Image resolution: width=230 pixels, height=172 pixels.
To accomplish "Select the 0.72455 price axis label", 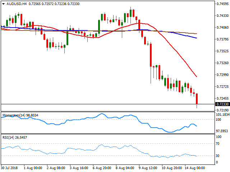I will pos(222,99).
